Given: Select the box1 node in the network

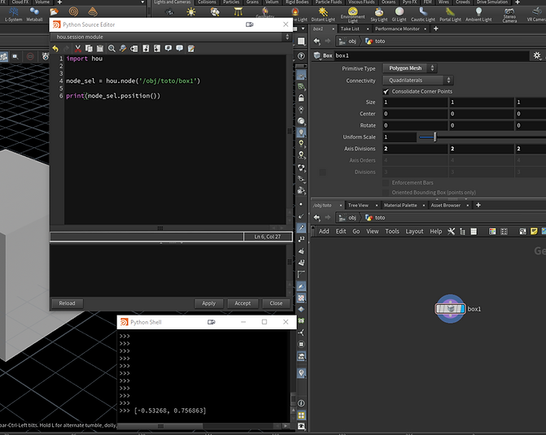Looking at the screenshot, I should [x=450, y=309].
